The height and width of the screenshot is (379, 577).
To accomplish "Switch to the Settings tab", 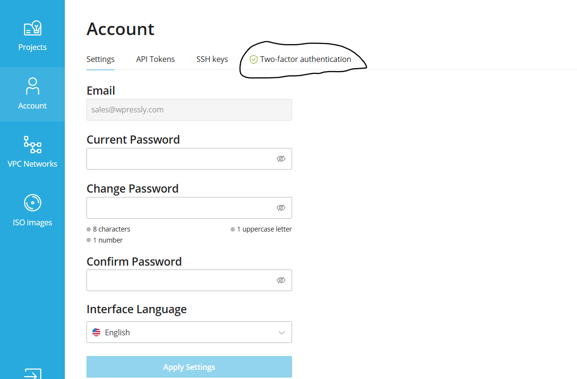I will [100, 59].
